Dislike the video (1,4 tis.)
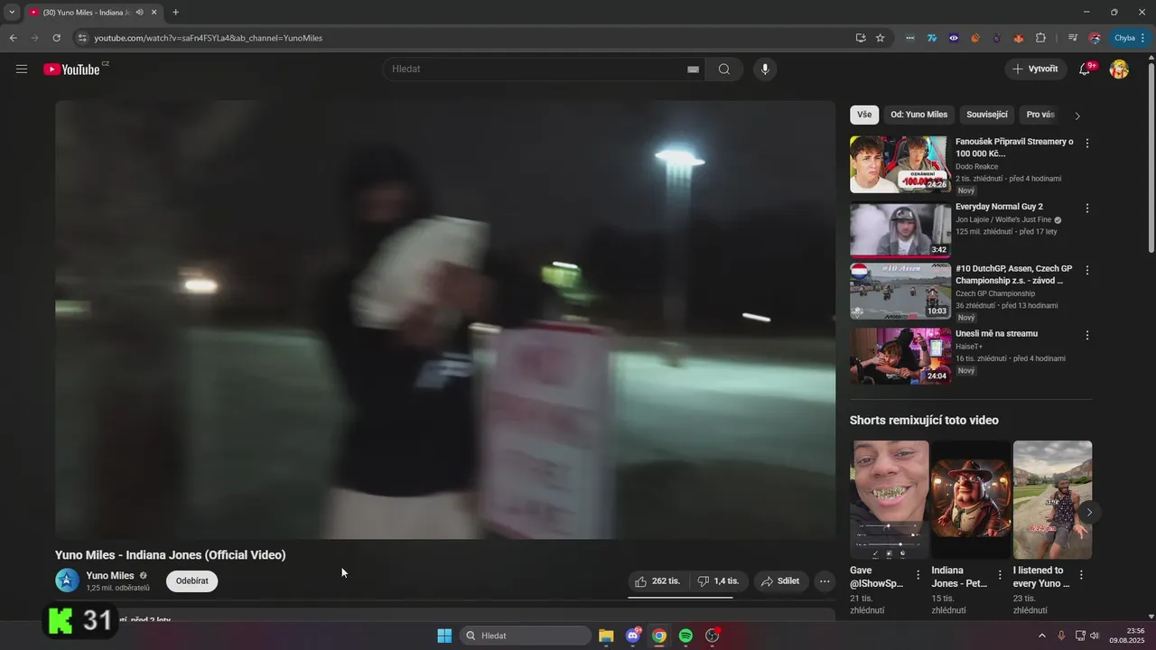This screenshot has height=650, width=1156. click(718, 581)
